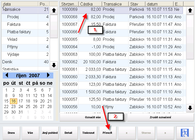Viewport: 195px width, 140px height.
Task: Click Tisknout to print
Action: click(88, 133)
